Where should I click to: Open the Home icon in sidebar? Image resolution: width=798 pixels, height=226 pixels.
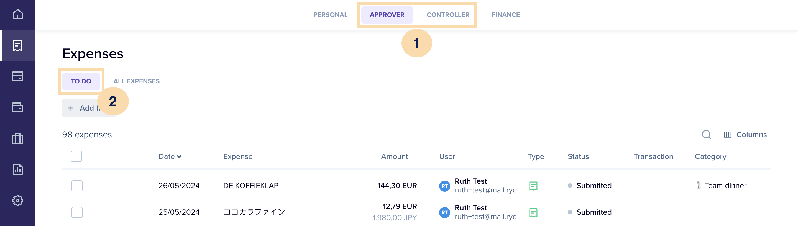tap(18, 14)
